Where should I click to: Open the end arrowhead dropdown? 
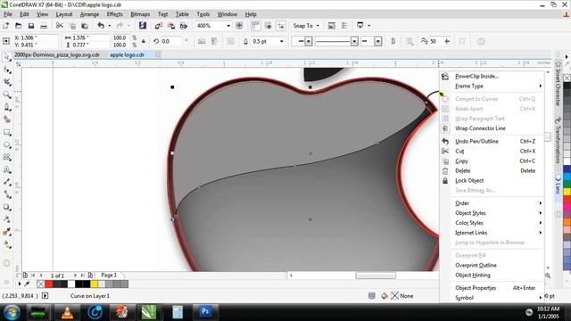[x=377, y=42]
